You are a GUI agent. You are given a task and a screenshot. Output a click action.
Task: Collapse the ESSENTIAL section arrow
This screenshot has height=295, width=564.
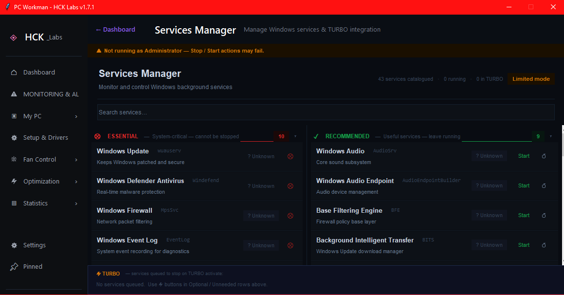pos(295,136)
